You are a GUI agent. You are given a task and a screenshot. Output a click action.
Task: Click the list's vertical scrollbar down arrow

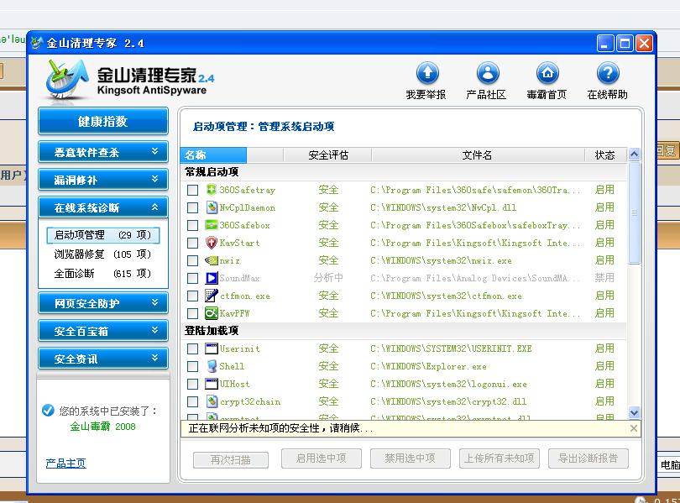[634, 412]
